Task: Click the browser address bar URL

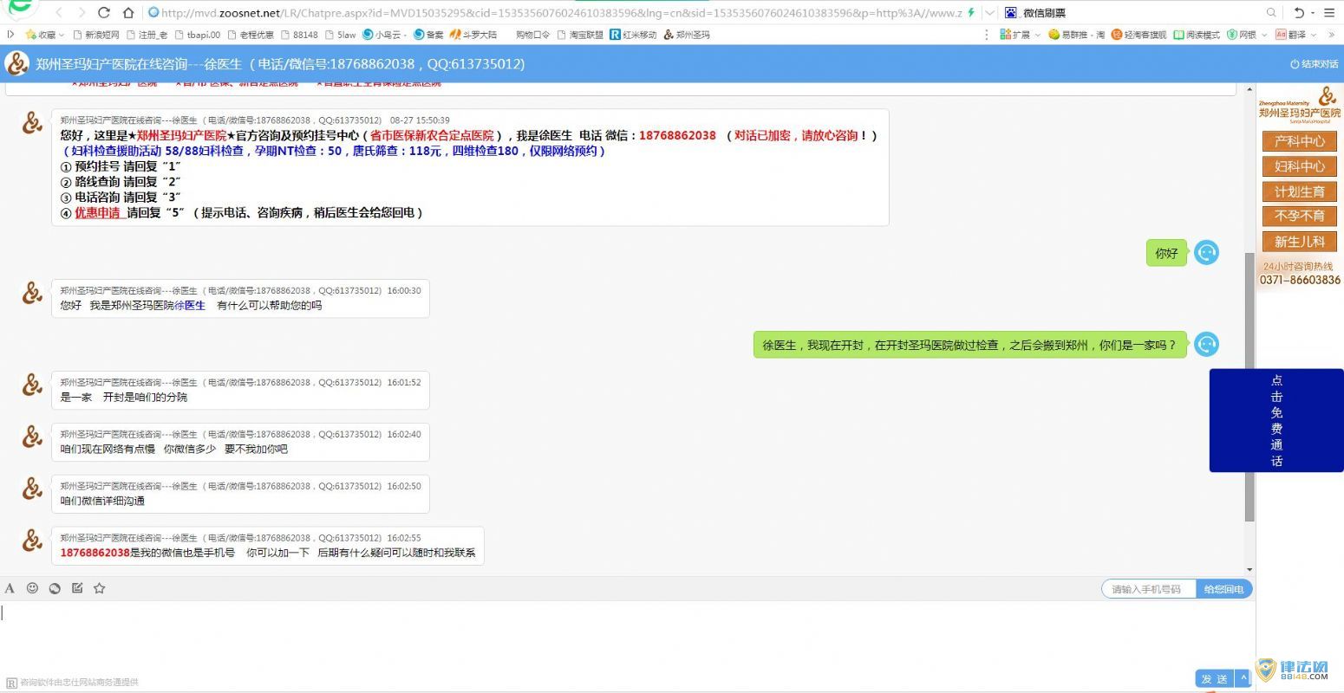Action: 560,12
